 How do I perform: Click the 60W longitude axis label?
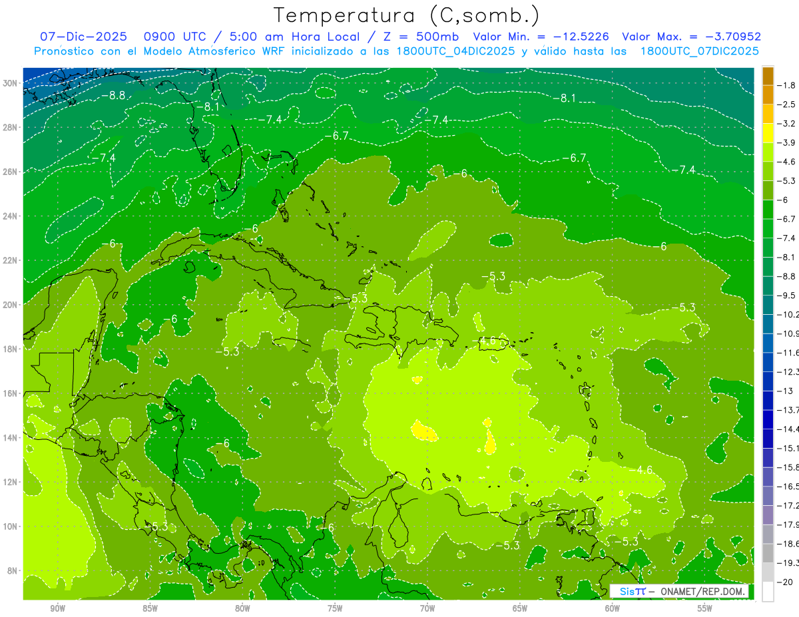(x=613, y=608)
